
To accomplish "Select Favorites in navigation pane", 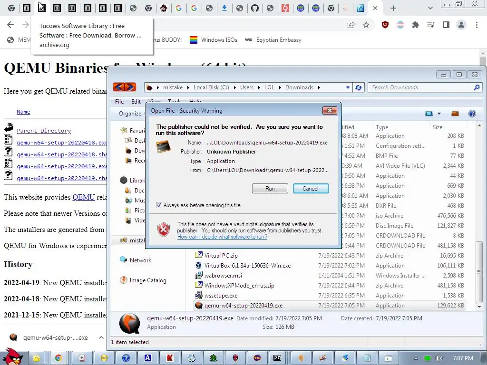I will pyautogui.click(x=133, y=130).
